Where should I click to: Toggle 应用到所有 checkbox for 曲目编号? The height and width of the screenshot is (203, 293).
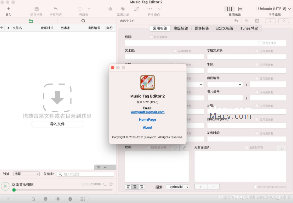click(257, 78)
